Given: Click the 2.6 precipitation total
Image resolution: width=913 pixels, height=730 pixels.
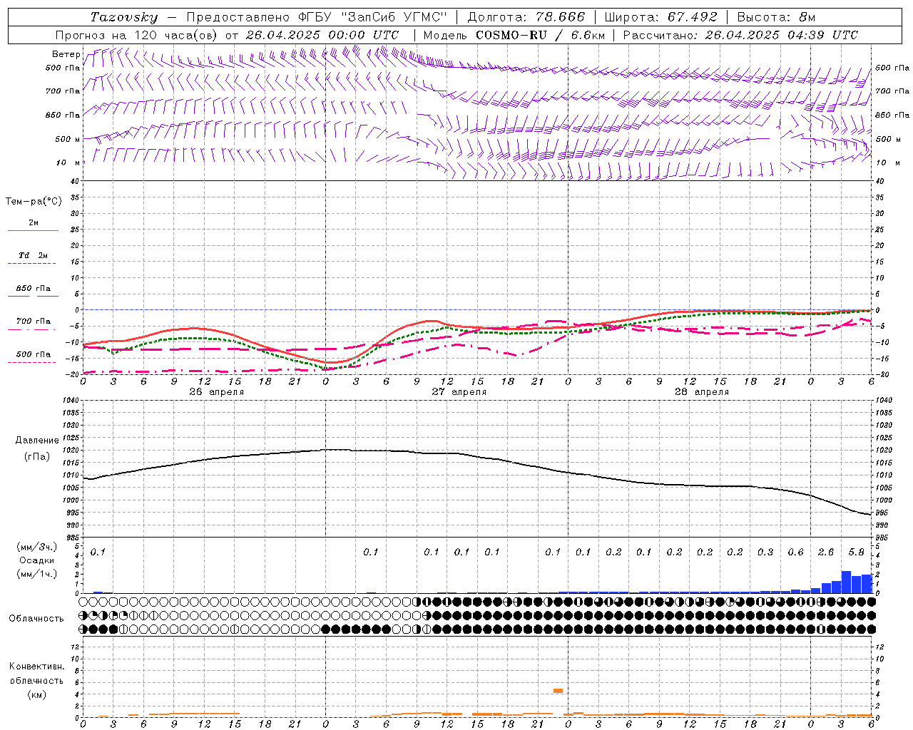Looking at the screenshot, I should (826, 552).
